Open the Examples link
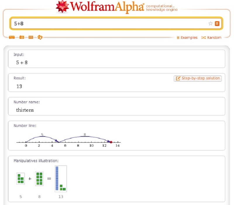The image size is (234, 205). pyautogui.click(x=187, y=38)
